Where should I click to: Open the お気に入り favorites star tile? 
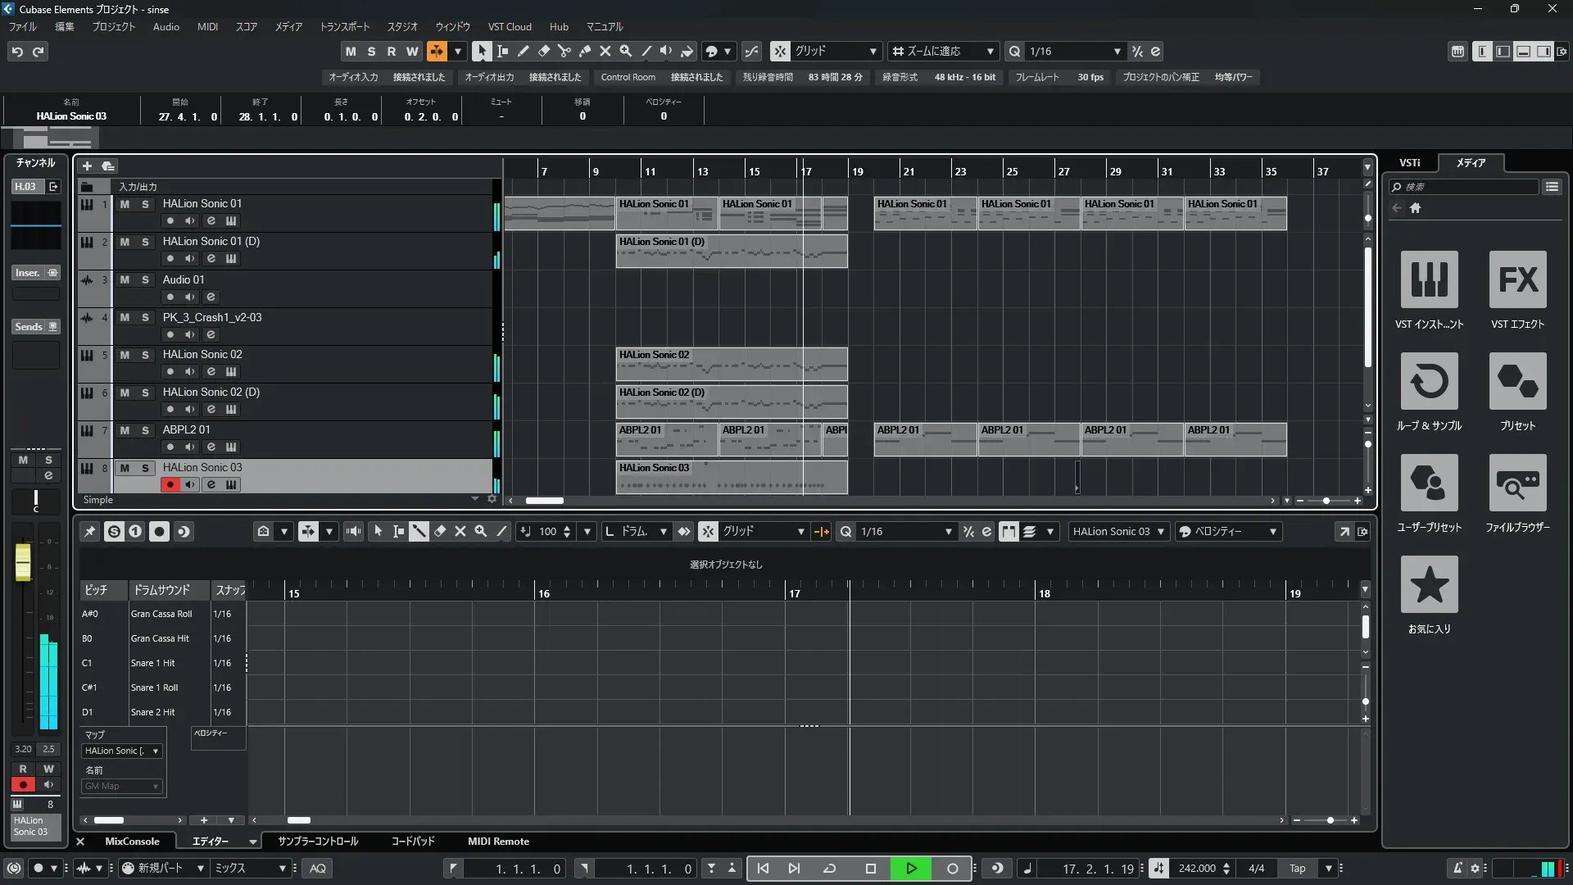[1429, 584]
